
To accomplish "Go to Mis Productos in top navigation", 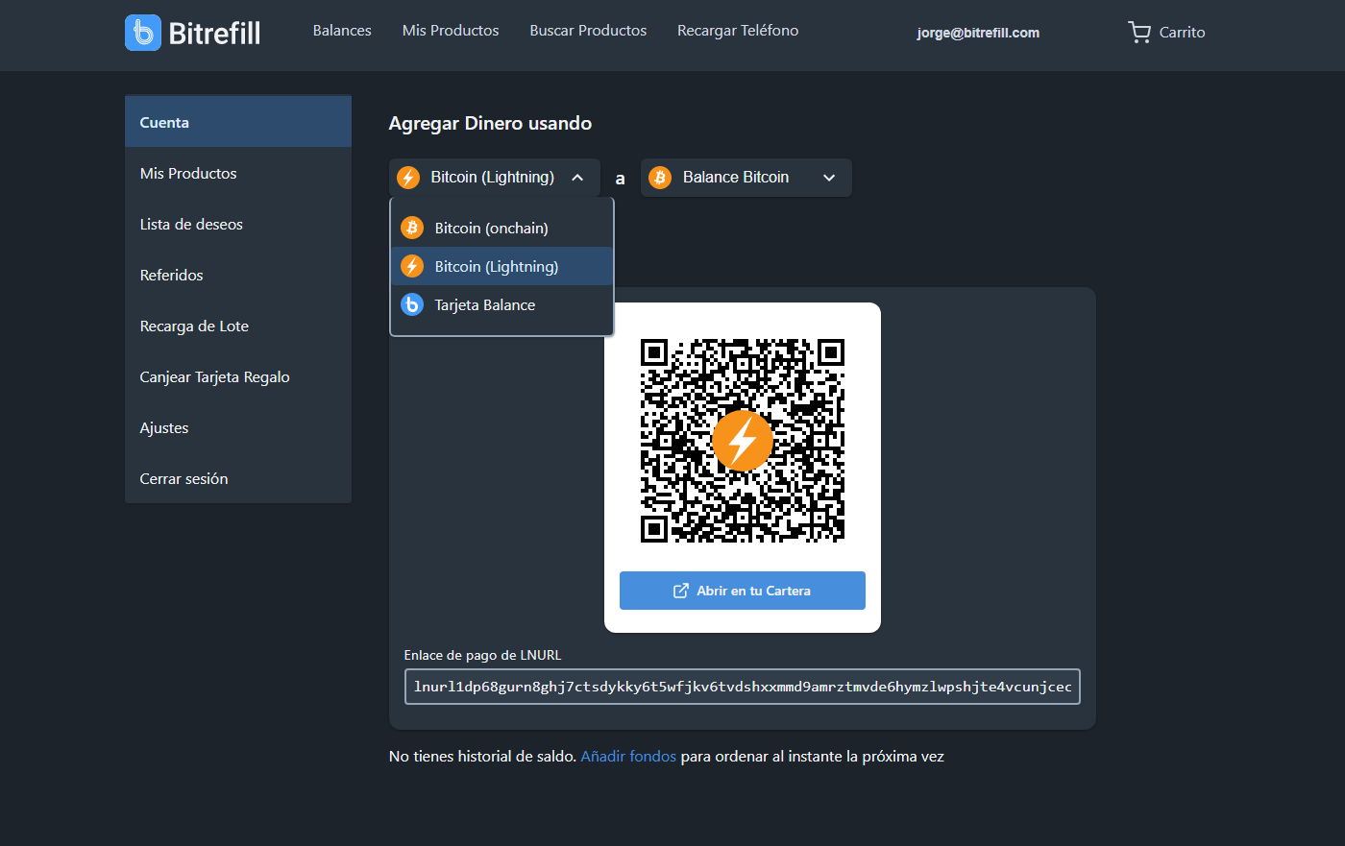I will click(x=451, y=31).
